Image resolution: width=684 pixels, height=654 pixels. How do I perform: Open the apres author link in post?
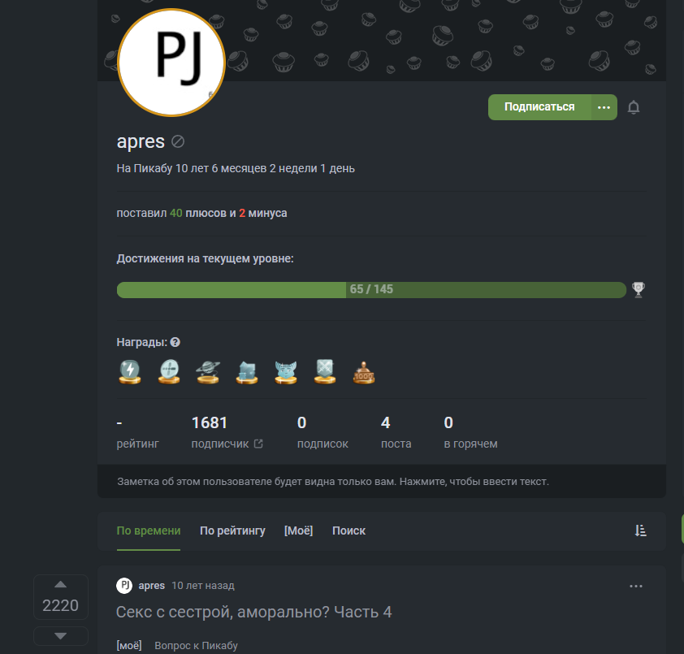(151, 586)
